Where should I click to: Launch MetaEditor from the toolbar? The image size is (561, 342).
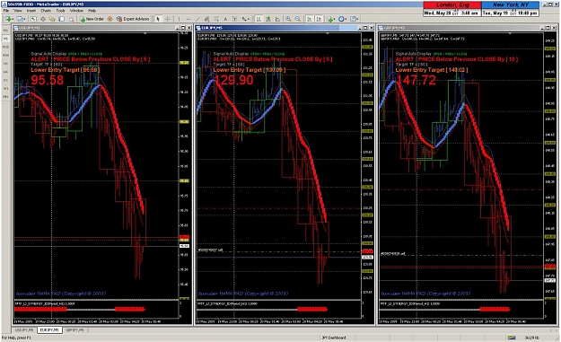tap(110, 19)
